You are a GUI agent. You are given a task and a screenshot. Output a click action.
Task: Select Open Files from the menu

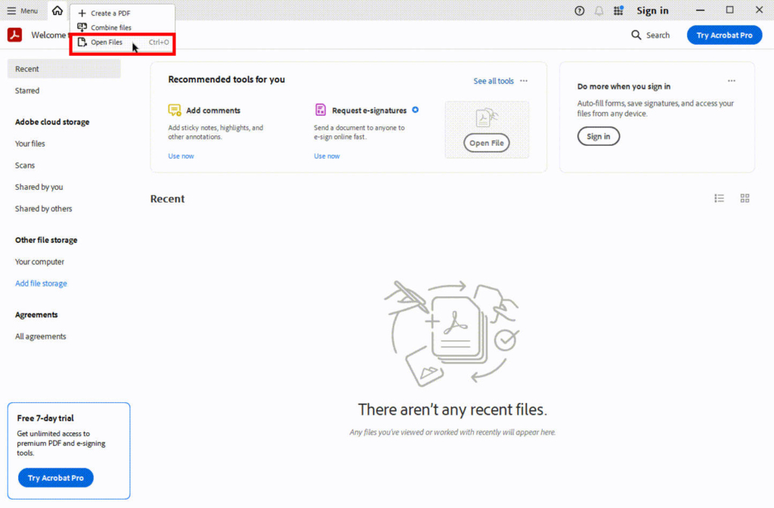[106, 42]
